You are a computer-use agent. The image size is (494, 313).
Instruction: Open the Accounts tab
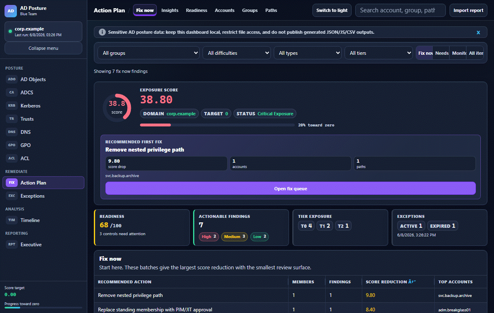tap(224, 10)
